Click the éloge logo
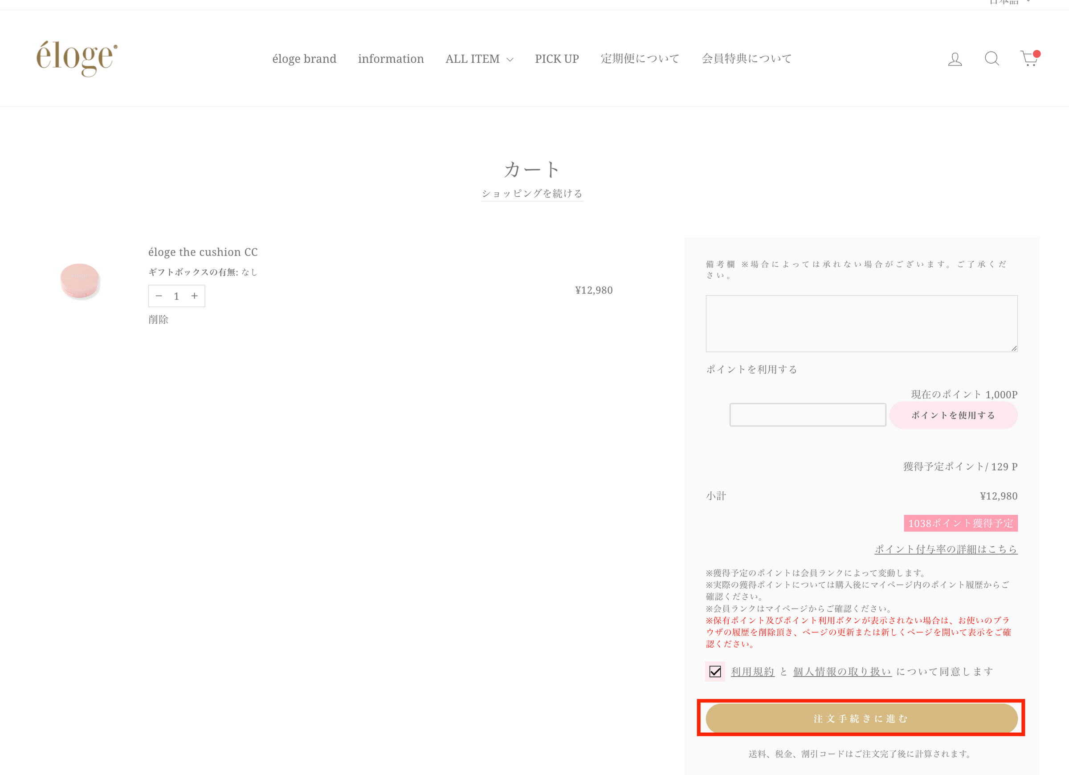 (x=77, y=58)
